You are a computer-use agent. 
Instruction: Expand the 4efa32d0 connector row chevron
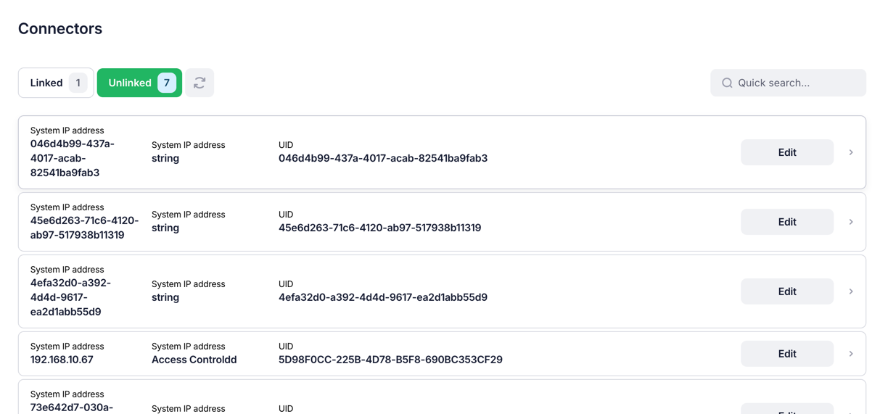tap(851, 291)
